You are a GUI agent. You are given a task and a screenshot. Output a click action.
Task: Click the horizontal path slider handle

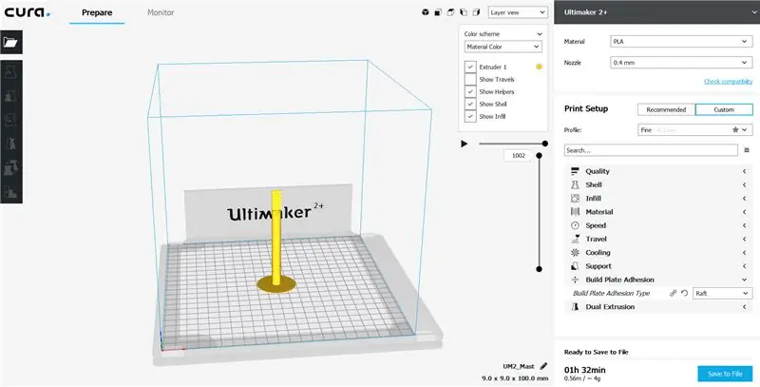point(545,144)
